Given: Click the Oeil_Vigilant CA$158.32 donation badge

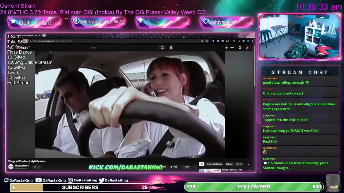Looking at the screenshot, I should (99, 22).
